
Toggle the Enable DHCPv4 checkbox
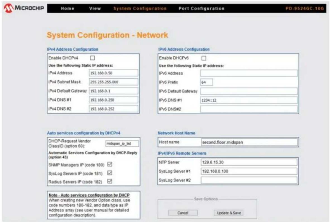pos(92,58)
